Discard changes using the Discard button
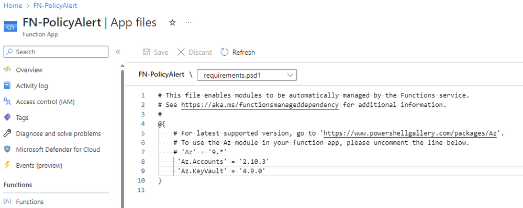Viewport: 523px width, 208px height. coord(194,52)
